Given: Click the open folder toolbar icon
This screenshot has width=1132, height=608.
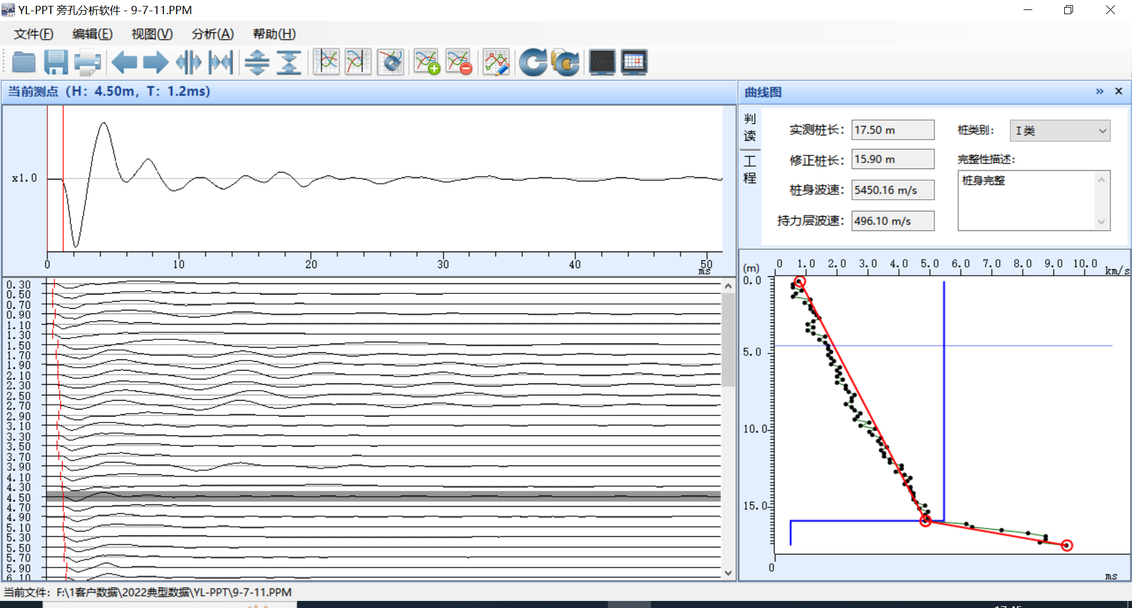Looking at the screenshot, I should (x=24, y=62).
